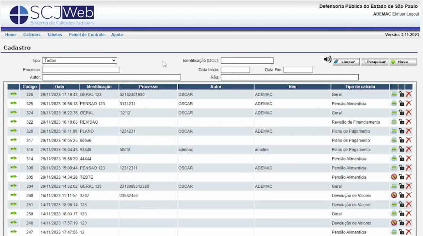Create a new record with Novo
Screen dimensions: 423x236
(403, 62)
